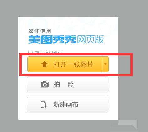
Task: Click the 照 character on the camera button
Action: tap(71, 84)
